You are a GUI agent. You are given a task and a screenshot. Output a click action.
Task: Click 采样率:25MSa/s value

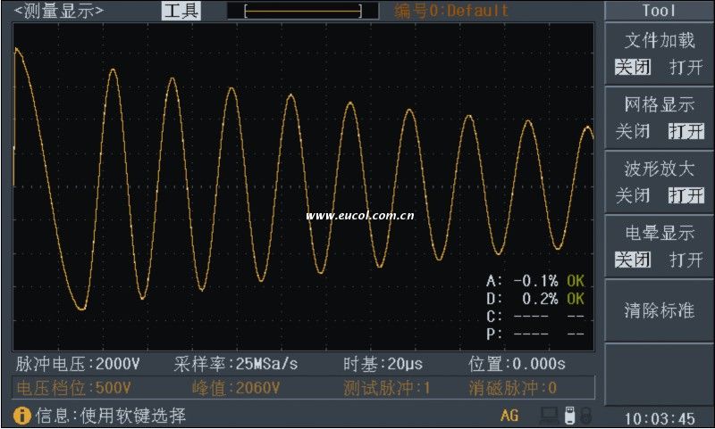[236, 364]
